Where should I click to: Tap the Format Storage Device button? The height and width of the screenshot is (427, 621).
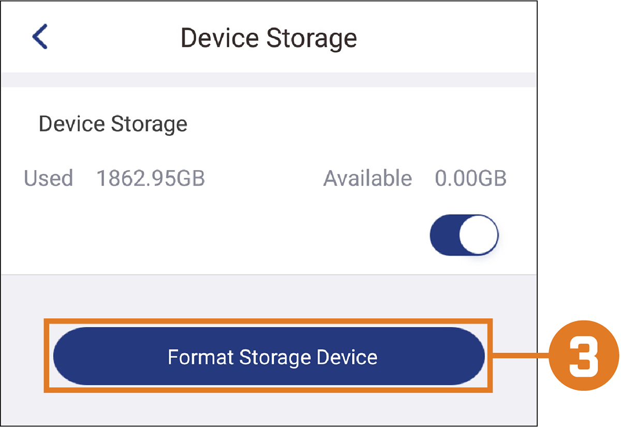(x=269, y=356)
